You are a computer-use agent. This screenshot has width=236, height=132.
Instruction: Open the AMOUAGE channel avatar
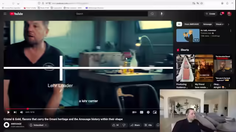coord(7,125)
